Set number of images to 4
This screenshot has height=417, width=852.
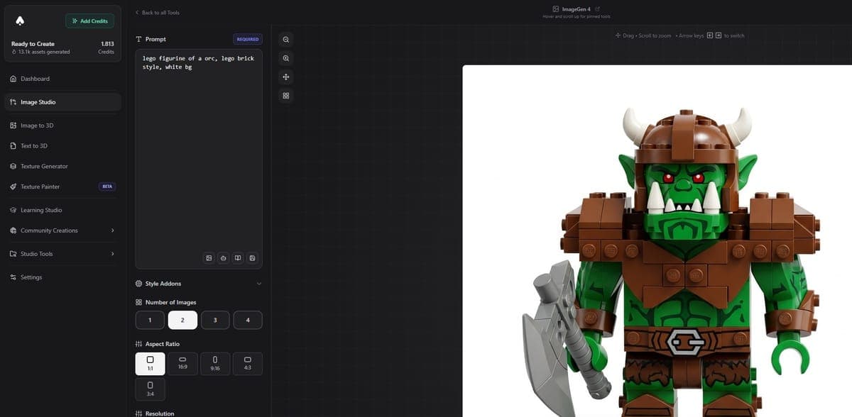pyautogui.click(x=248, y=321)
